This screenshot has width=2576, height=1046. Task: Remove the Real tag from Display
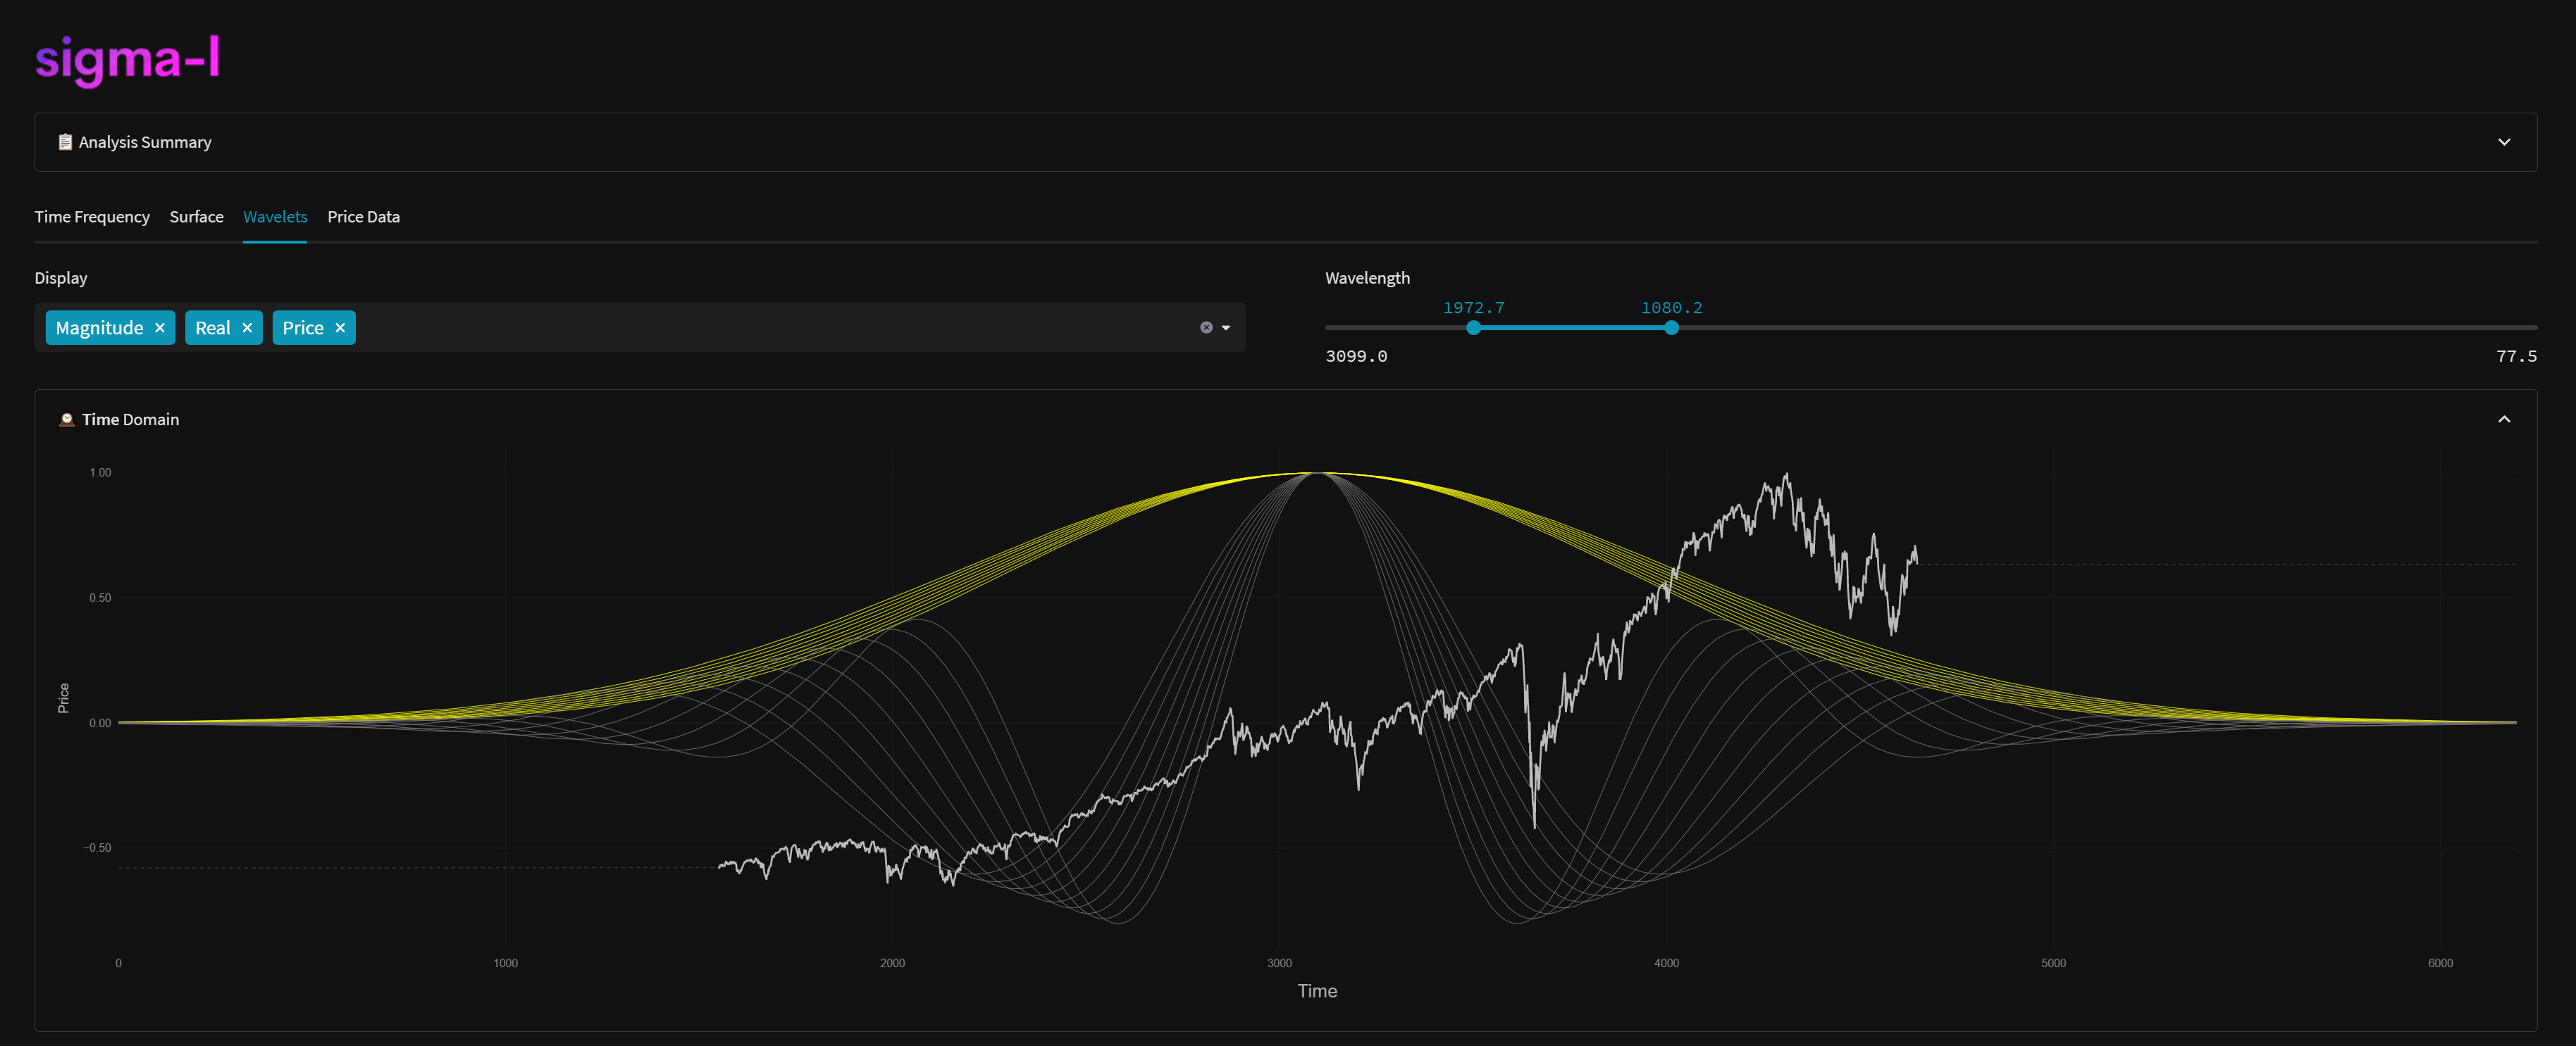point(247,328)
